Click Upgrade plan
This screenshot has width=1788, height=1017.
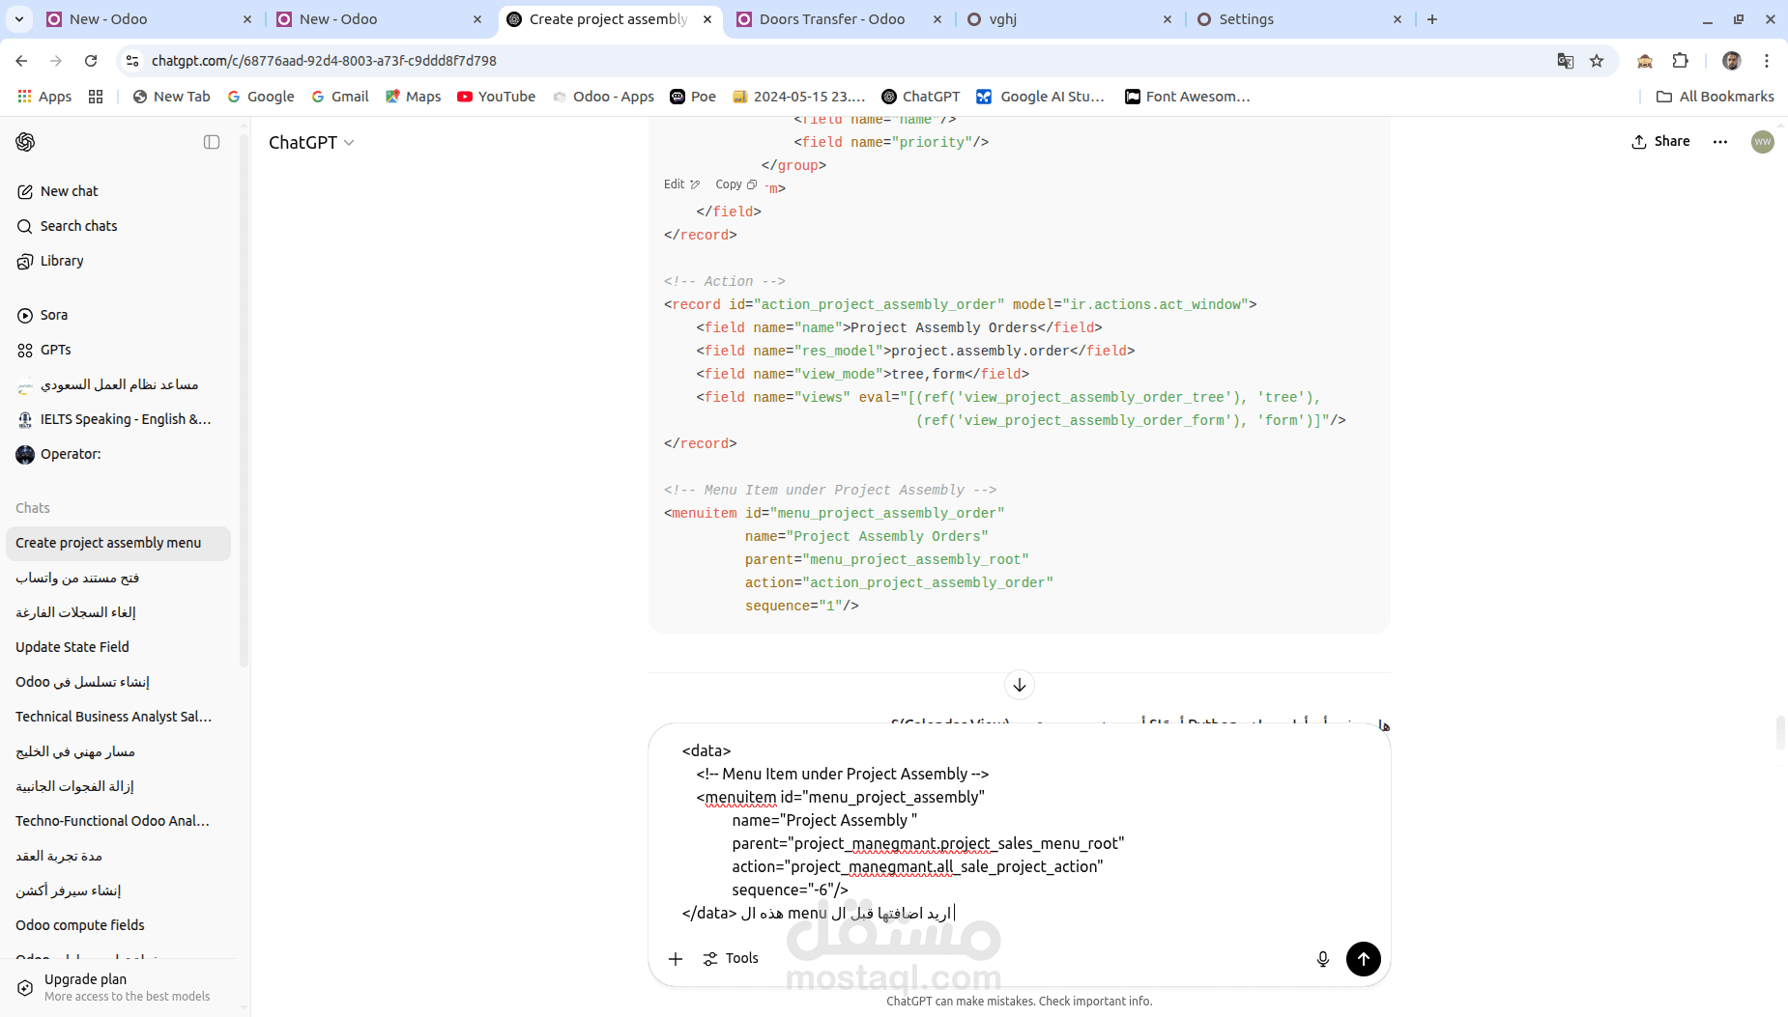118,987
